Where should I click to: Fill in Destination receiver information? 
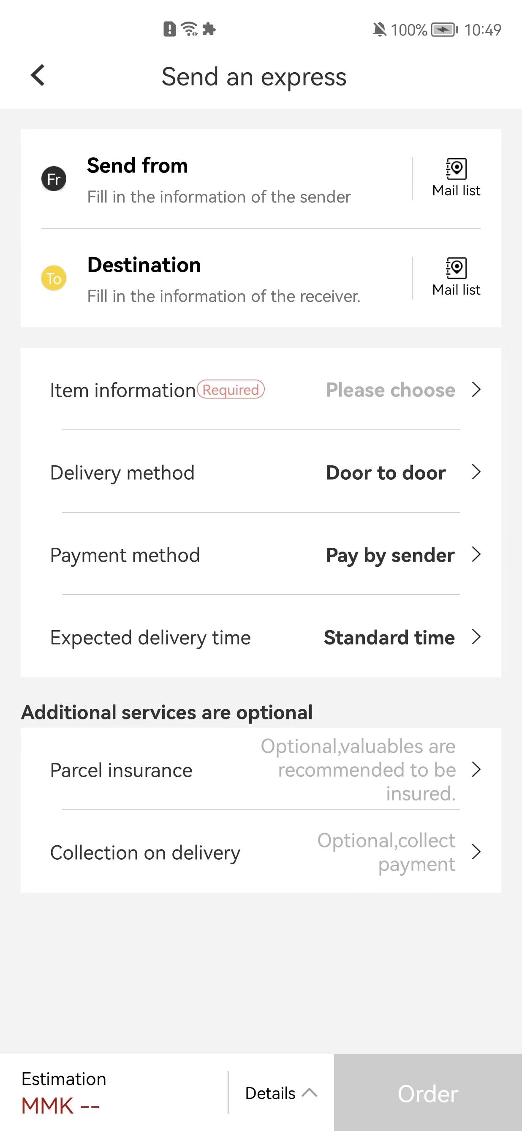point(224,279)
